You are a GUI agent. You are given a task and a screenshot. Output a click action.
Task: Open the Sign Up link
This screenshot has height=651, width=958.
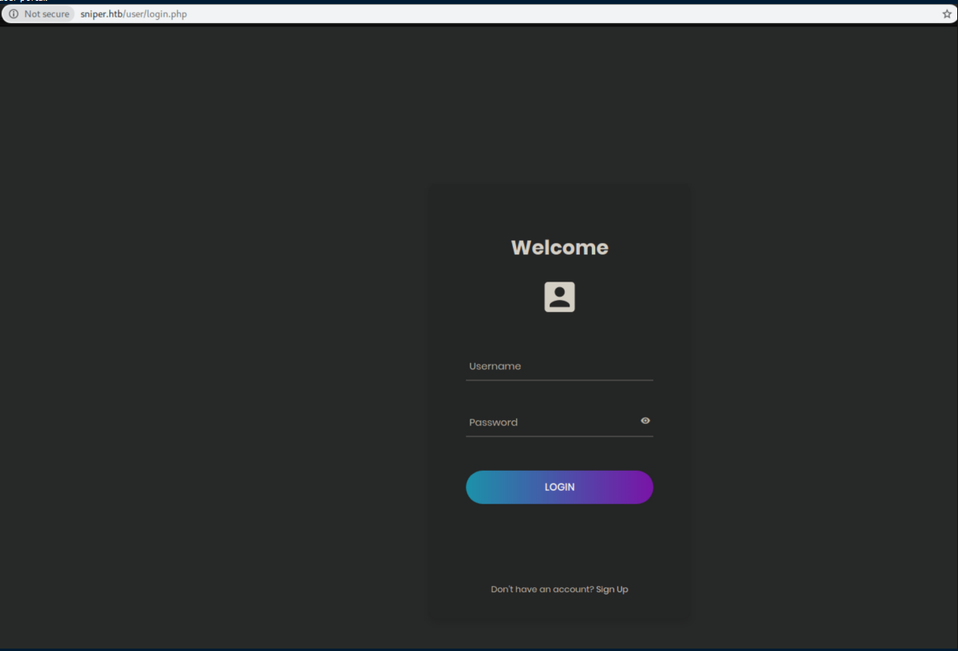point(612,590)
